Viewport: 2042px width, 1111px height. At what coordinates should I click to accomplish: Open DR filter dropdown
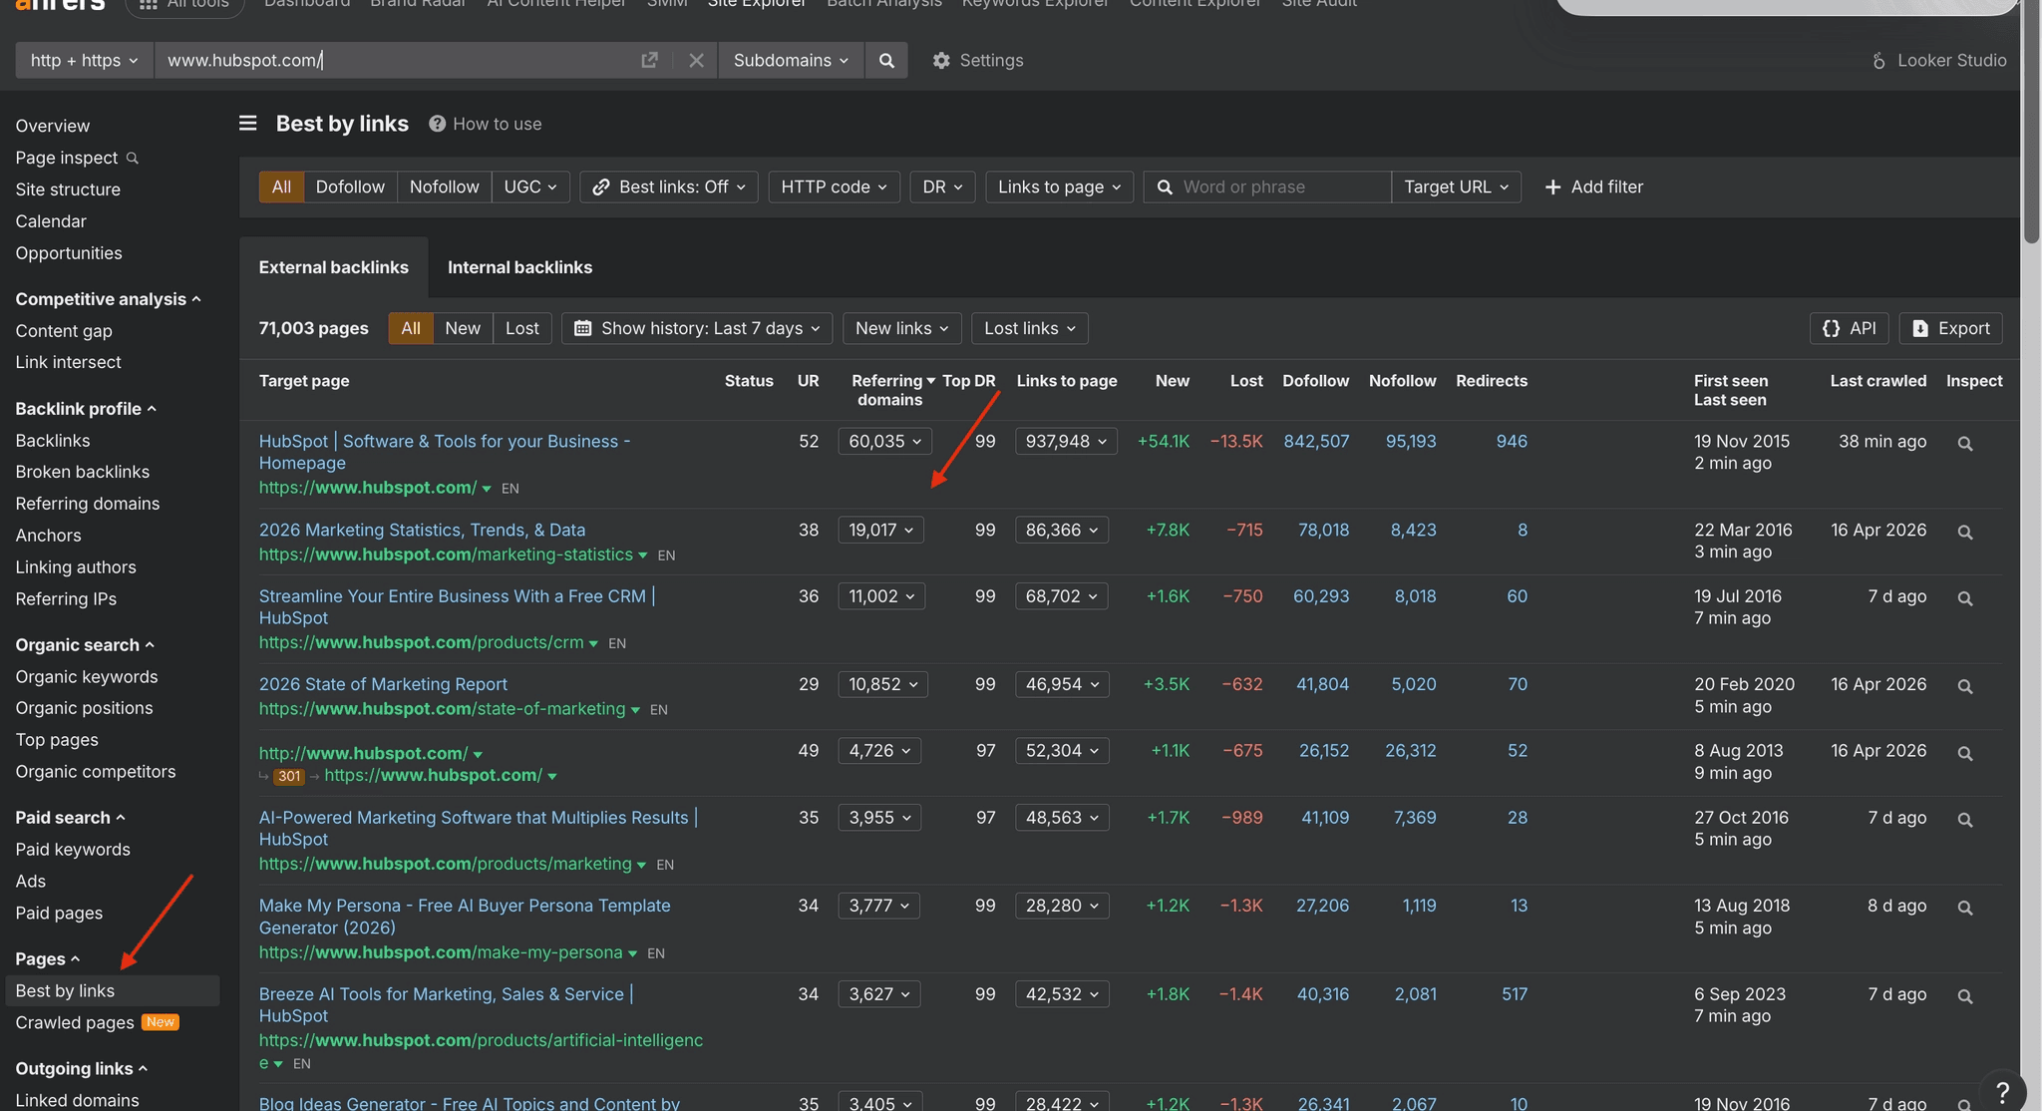coord(942,186)
